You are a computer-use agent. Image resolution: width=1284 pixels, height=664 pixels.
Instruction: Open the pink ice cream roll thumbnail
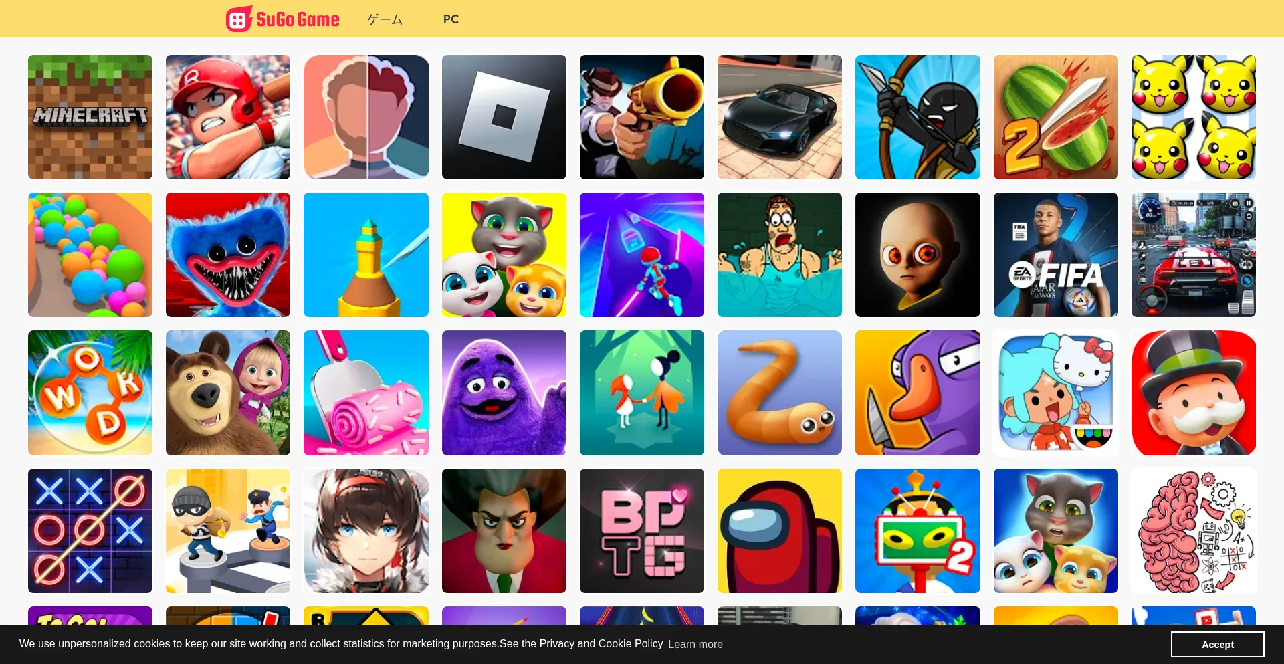pos(366,393)
